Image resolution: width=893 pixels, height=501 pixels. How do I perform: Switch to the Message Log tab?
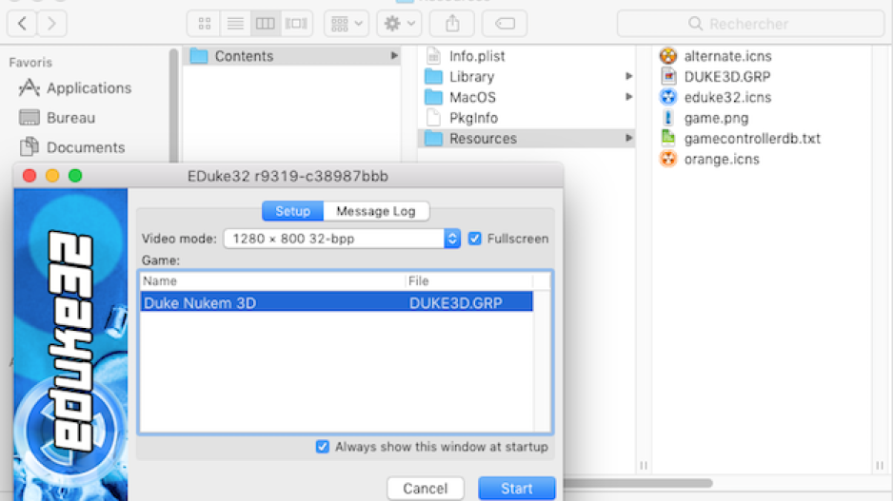click(x=376, y=211)
